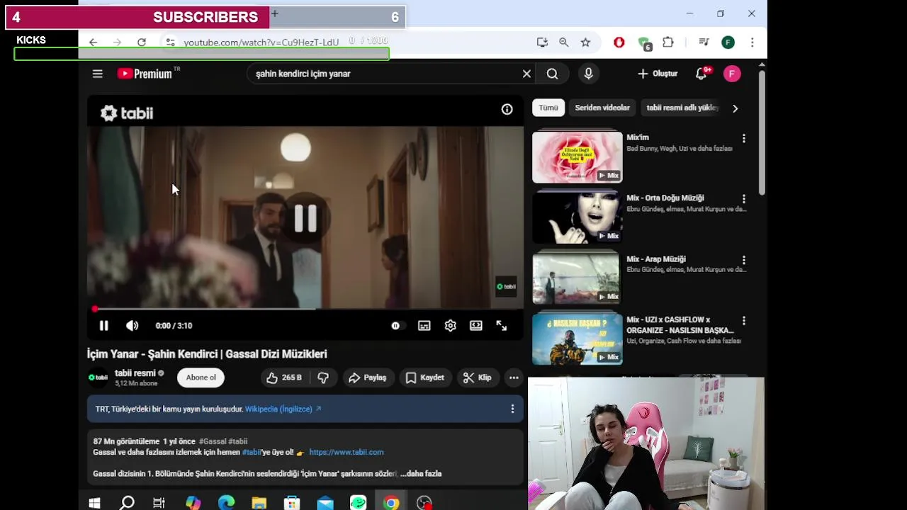907x510 pixels.
Task: Switch to theater mode
Action: (x=476, y=326)
